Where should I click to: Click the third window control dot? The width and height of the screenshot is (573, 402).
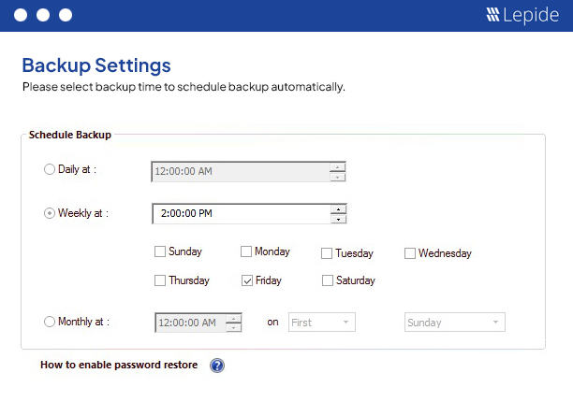point(66,15)
